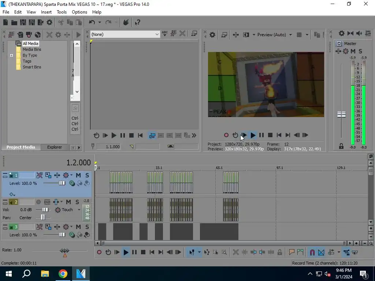
Task: Click Play in the timeline transport bar
Action: click(x=126, y=252)
